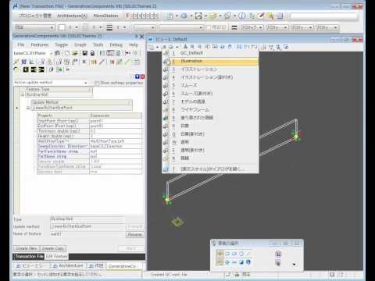This screenshot has width=375, height=281.
Task: Click the SweepDirection expression cell
Action: (x=116, y=146)
